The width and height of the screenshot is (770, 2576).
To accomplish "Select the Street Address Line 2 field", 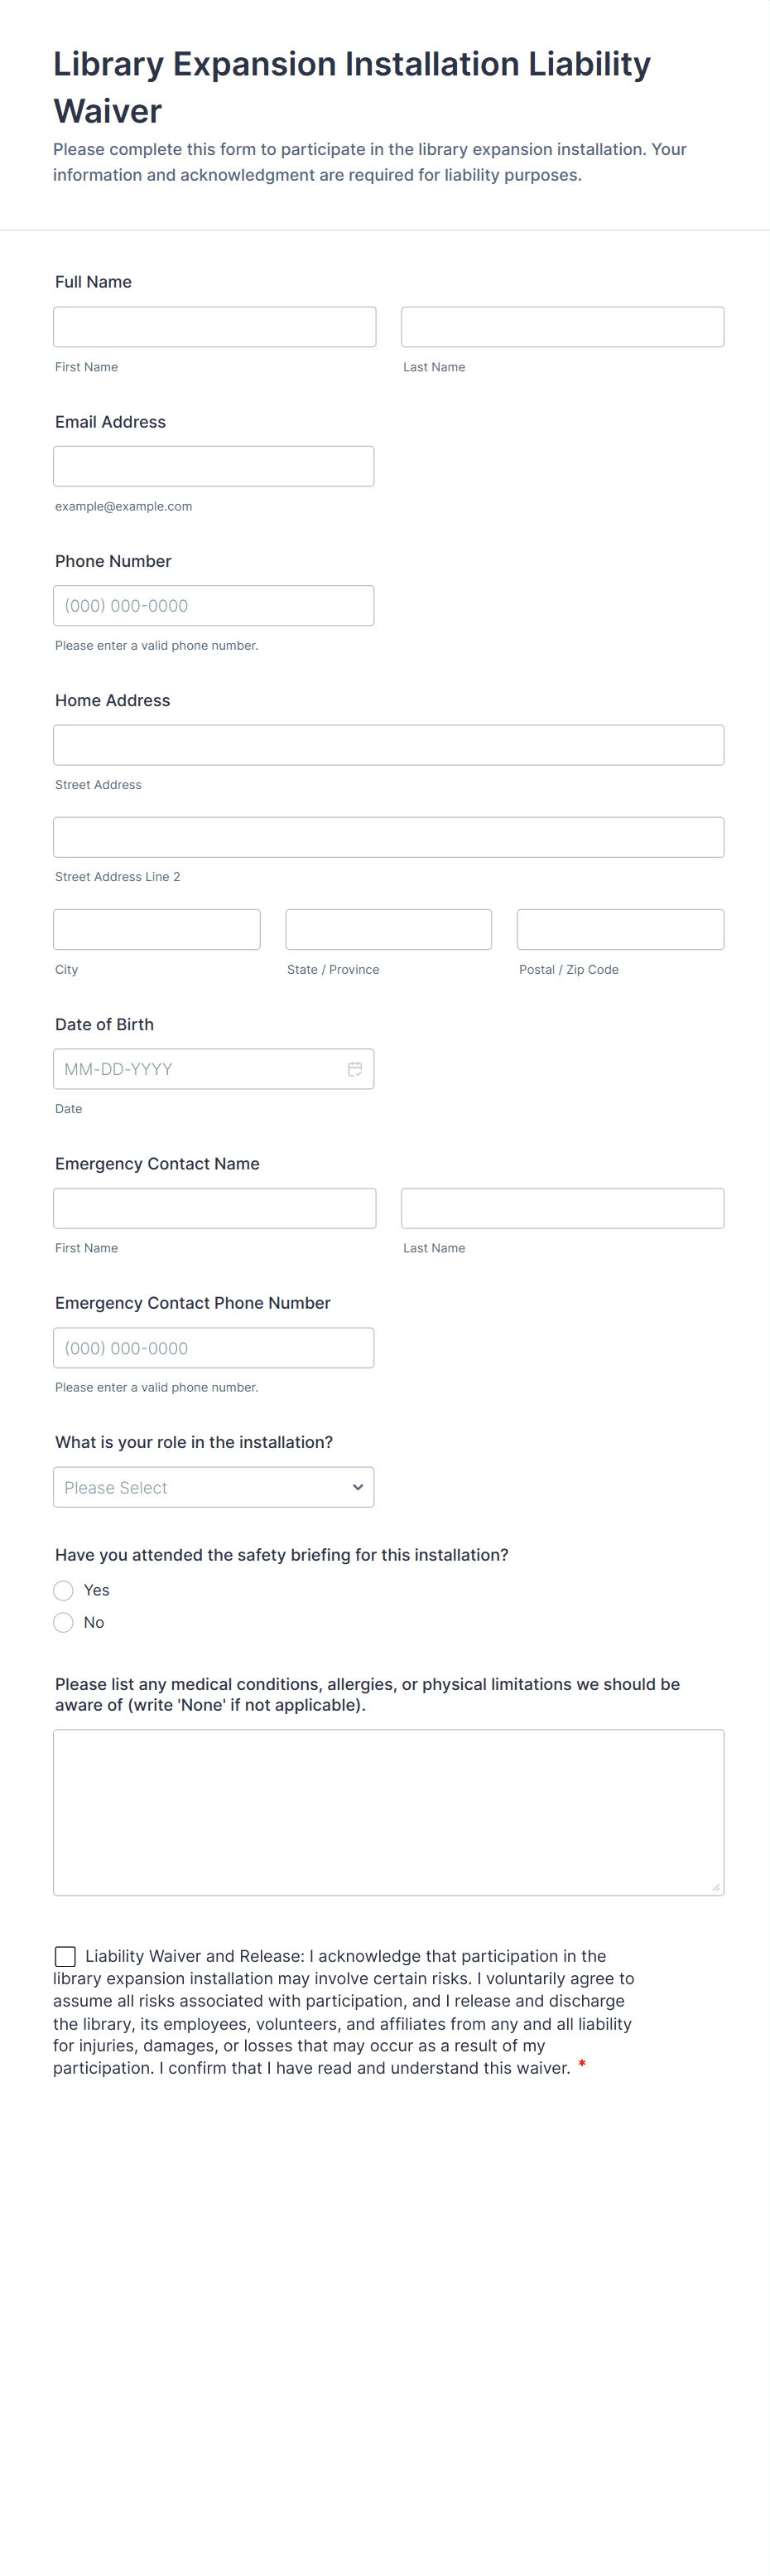I will pos(388,837).
